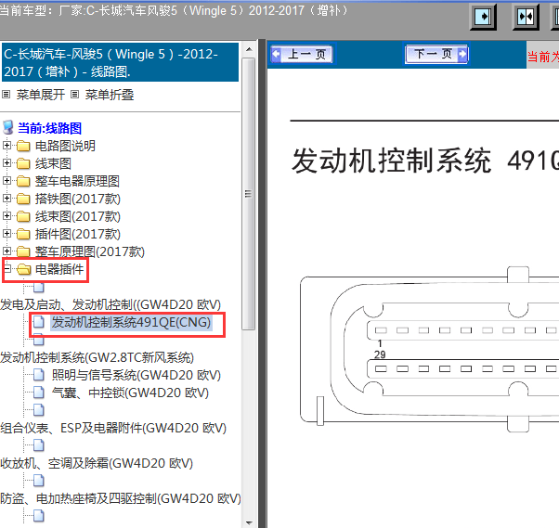
Task: Expand the 整车原理图(2017款) folder
Action: tap(6, 251)
